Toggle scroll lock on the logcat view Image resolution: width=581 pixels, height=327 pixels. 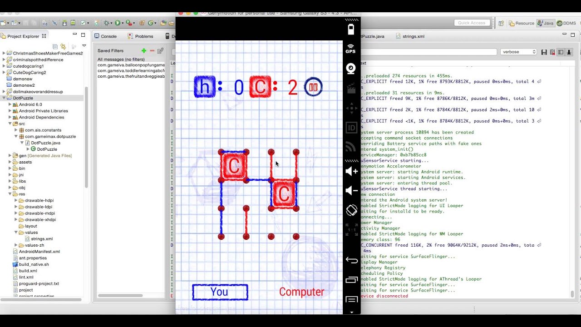569,52
